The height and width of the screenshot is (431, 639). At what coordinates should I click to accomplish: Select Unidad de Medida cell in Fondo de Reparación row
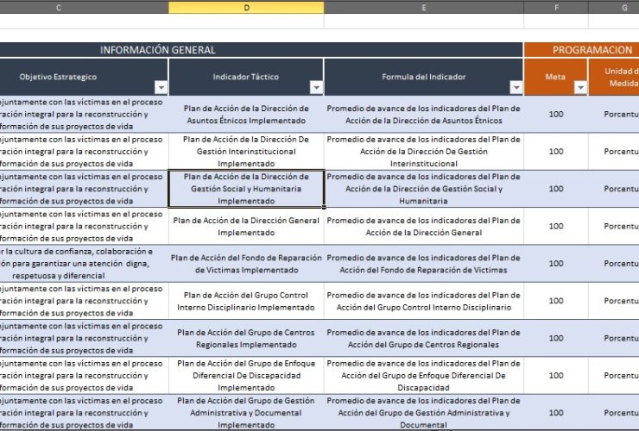614,264
